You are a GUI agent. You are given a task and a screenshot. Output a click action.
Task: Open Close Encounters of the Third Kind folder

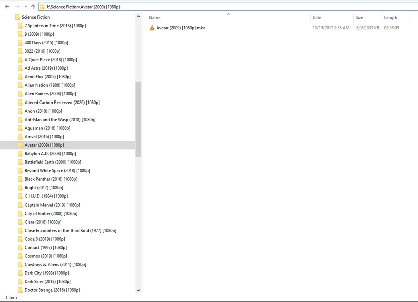(70, 231)
